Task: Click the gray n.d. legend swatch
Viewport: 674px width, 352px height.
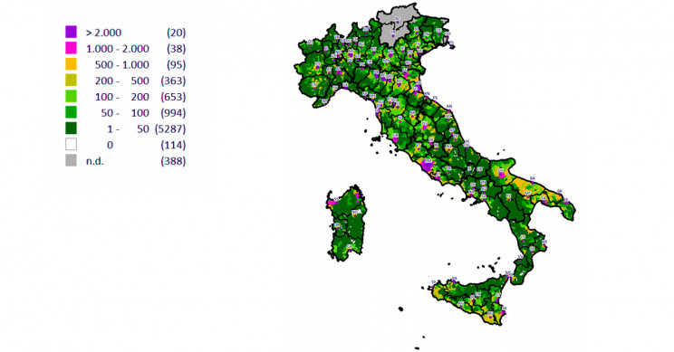Action: 71,160
